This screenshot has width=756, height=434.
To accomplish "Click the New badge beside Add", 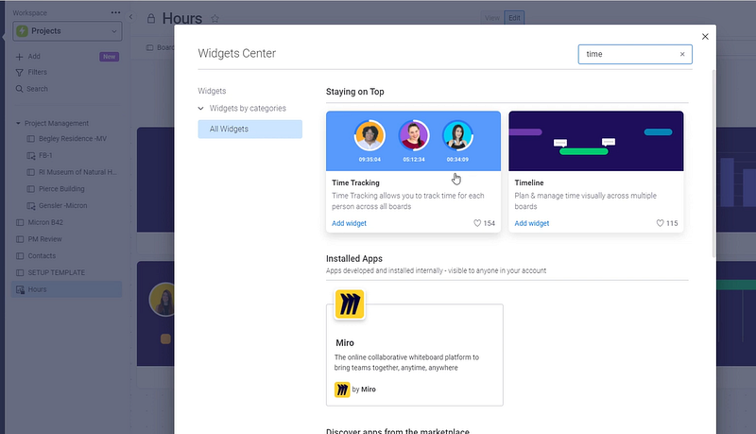I will click(109, 57).
